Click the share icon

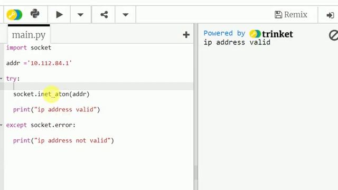[x=104, y=15]
